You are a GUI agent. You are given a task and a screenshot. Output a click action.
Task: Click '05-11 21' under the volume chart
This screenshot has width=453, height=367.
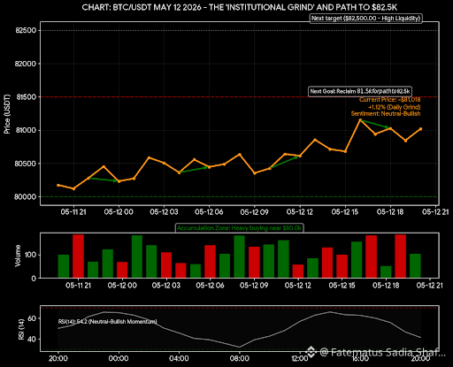78,286
